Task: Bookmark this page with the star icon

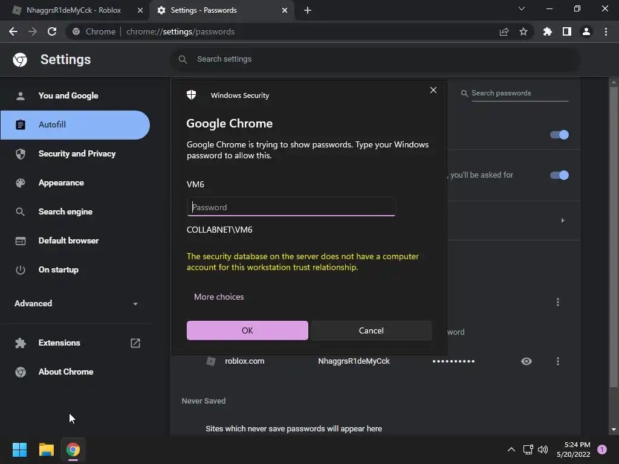Action: point(523,31)
